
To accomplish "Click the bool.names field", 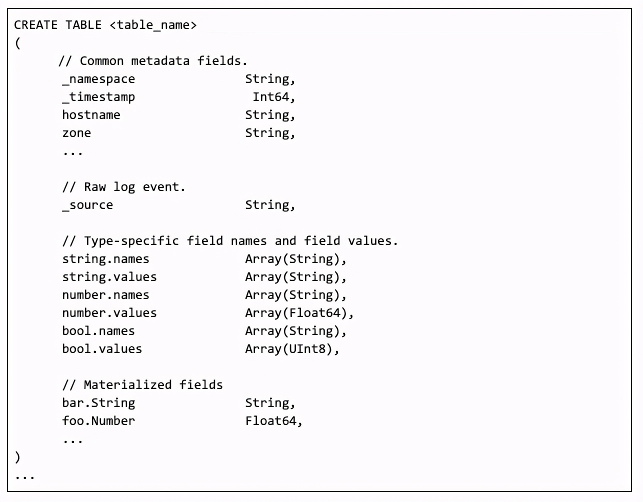I will tap(98, 331).
